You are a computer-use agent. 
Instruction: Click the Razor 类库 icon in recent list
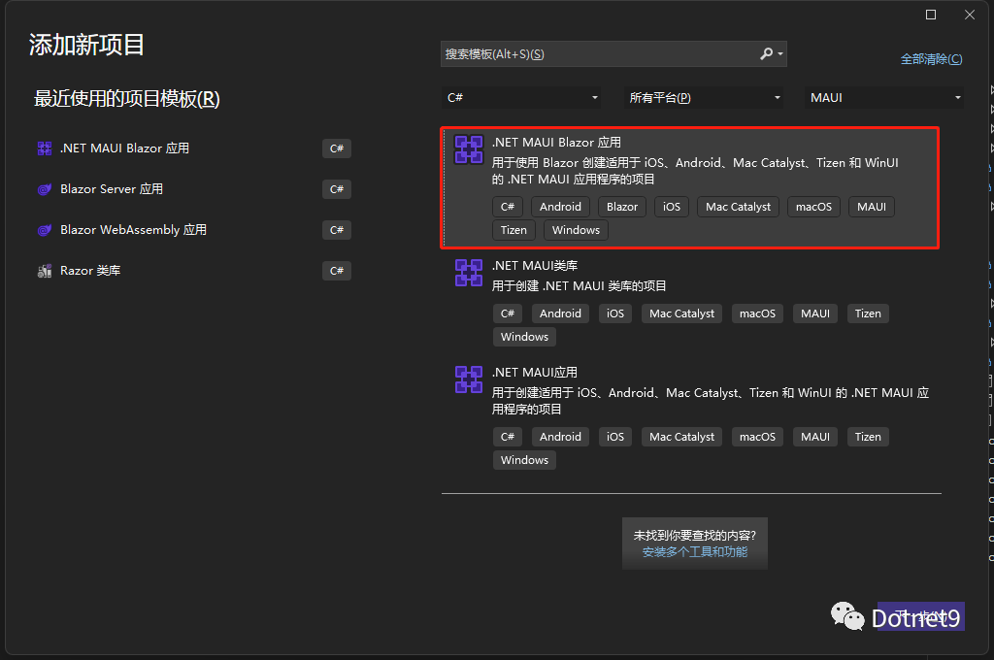tap(45, 271)
